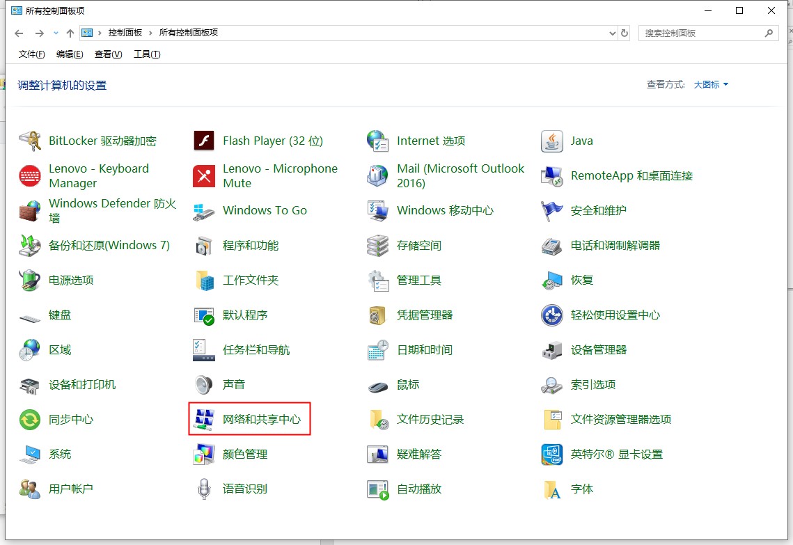Open the 文件(F) menu
This screenshot has width=793, height=545.
click(31, 54)
